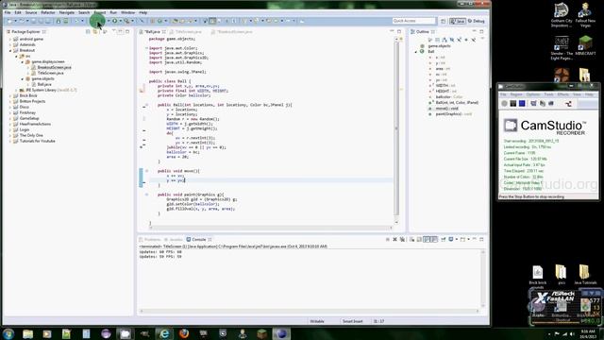This screenshot has width=604, height=340.
Task: Click the Console Terminate square icon
Action: click(388, 239)
